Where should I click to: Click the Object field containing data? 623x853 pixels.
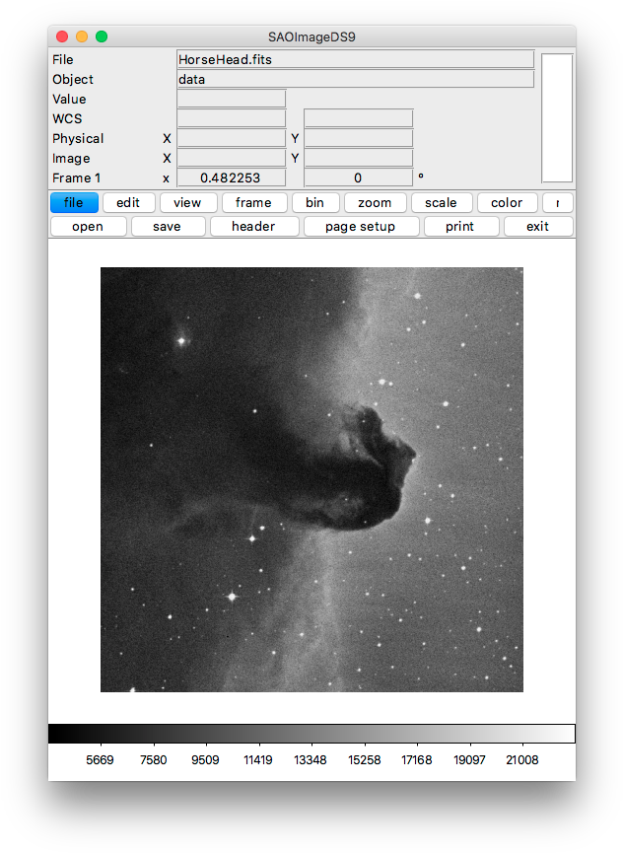(x=355, y=79)
